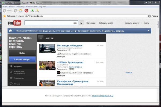161x107 pixels.
Task: Stop loading with the red stop icon
Action: coord(26,11)
